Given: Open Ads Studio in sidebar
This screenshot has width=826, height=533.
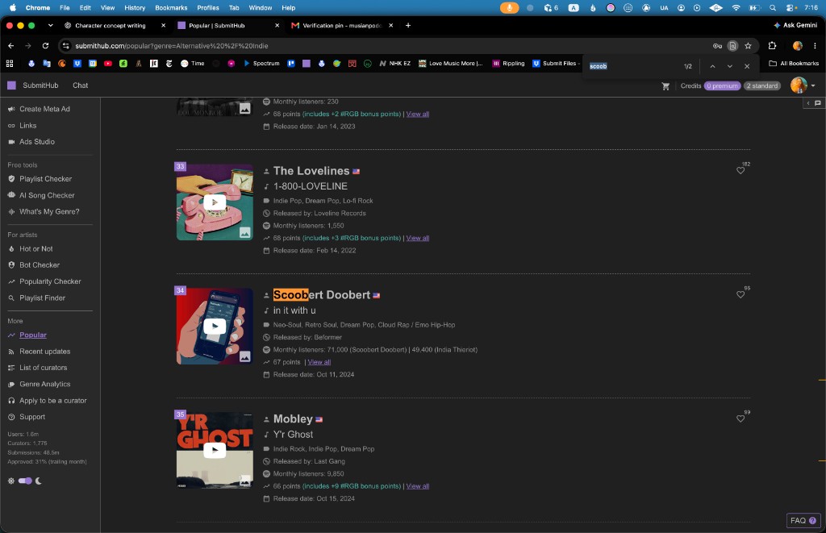Looking at the screenshot, I should point(37,142).
